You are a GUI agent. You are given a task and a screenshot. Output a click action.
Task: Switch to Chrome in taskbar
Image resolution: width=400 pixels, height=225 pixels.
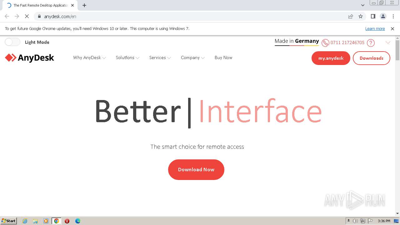coord(57,221)
